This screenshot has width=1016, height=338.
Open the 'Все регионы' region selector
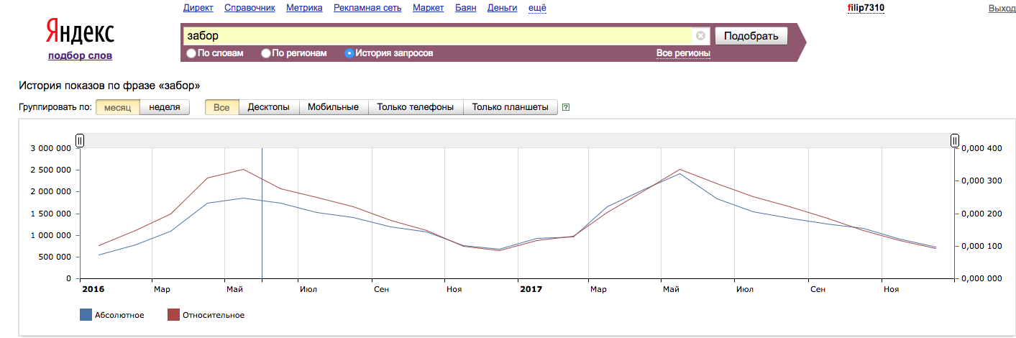click(683, 53)
